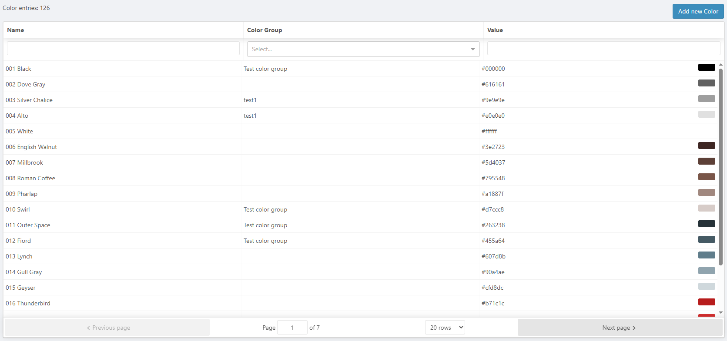Click the Dove Gray color swatch
Viewport: 727px width, 341px height.
point(706,83)
